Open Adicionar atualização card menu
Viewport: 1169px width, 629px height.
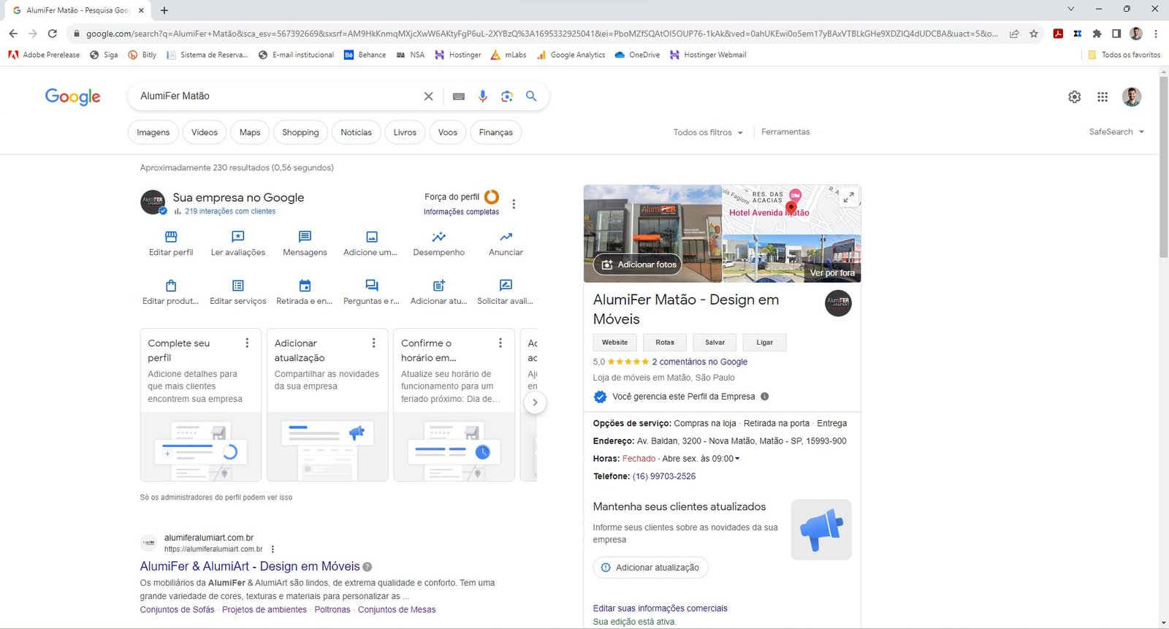coord(373,343)
